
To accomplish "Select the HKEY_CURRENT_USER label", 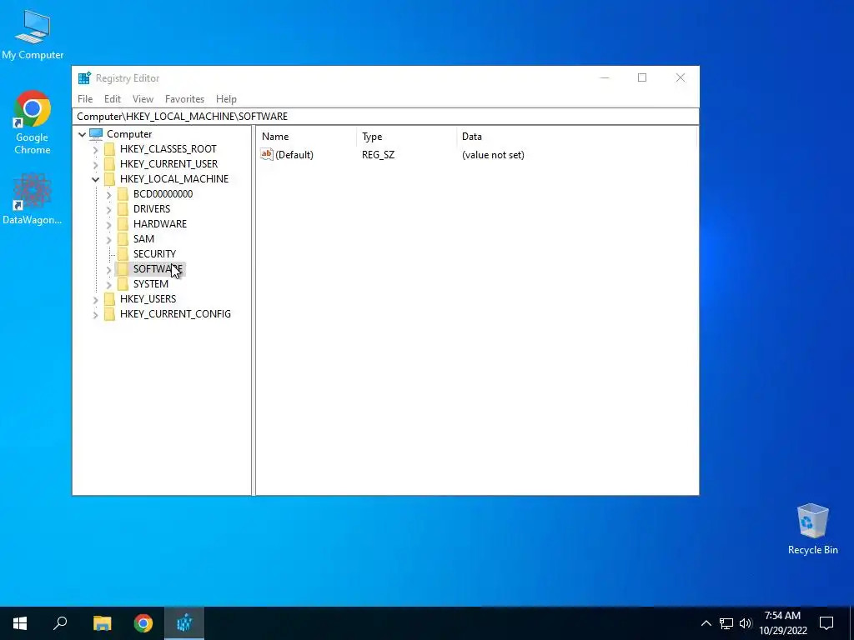I will pos(168,164).
